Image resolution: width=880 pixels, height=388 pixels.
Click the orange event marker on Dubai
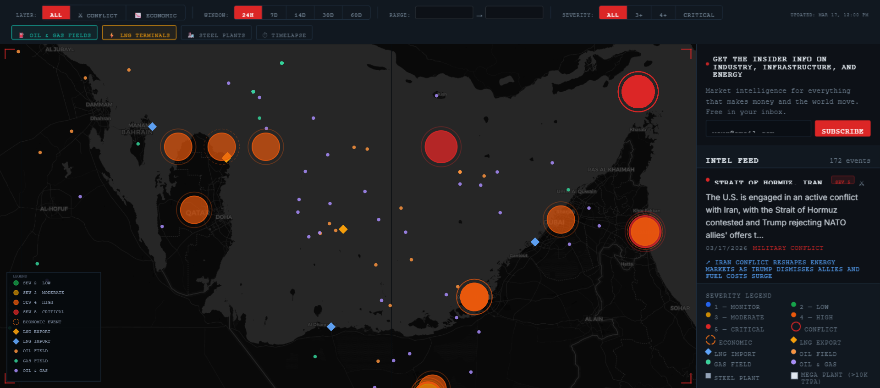[560, 220]
